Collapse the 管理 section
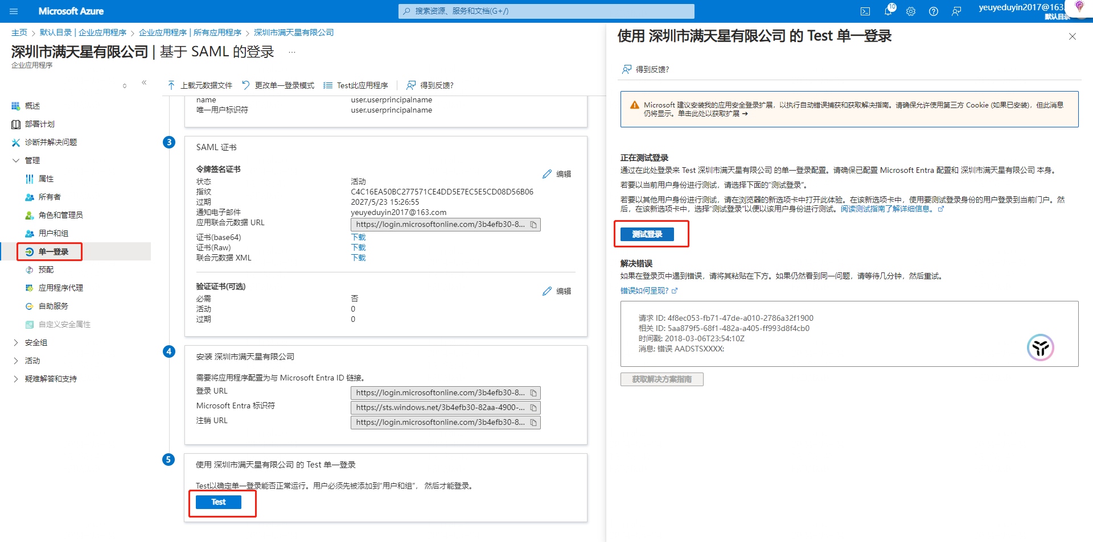 click(x=16, y=160)
